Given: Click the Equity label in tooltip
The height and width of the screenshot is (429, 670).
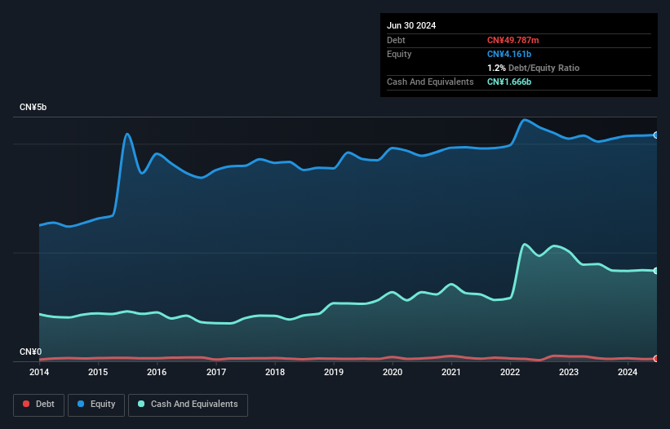Looking at the screenshot, I should (x=399, y=54).
